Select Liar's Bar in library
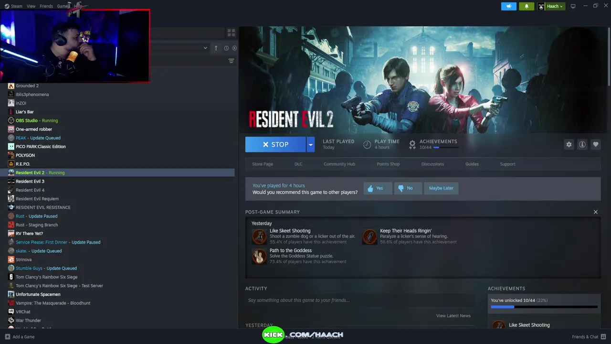Viewport: 611px width, 344px height. click(25, 112)
